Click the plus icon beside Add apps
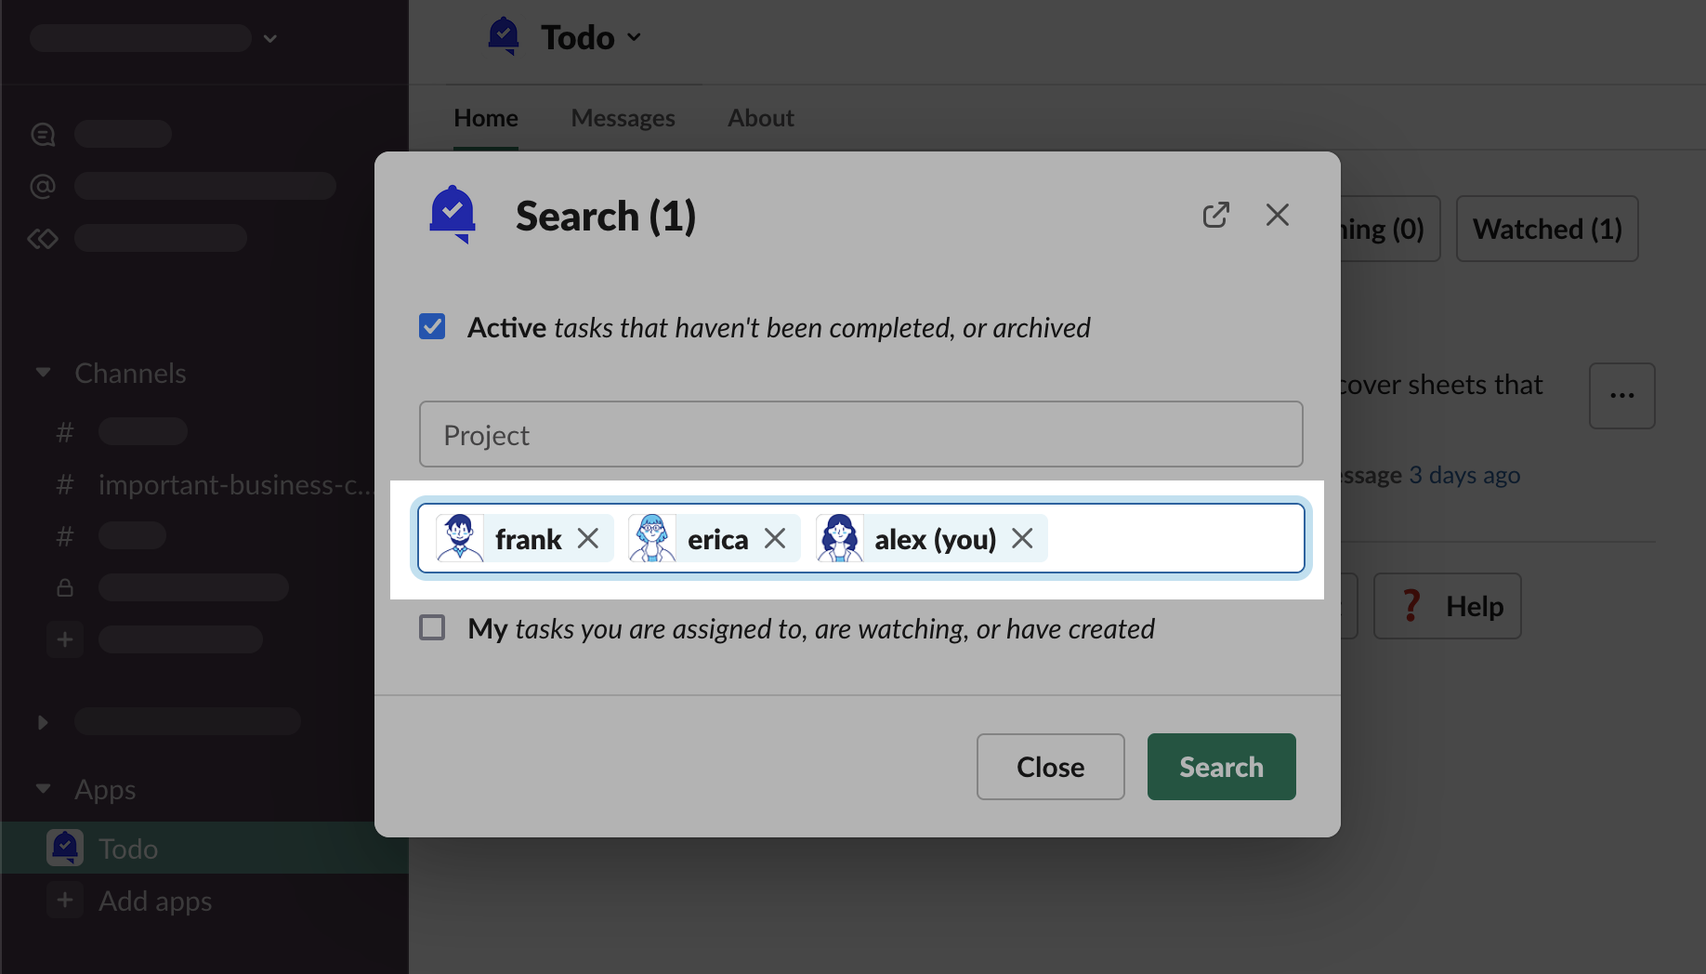 click(x=65, y=901)
